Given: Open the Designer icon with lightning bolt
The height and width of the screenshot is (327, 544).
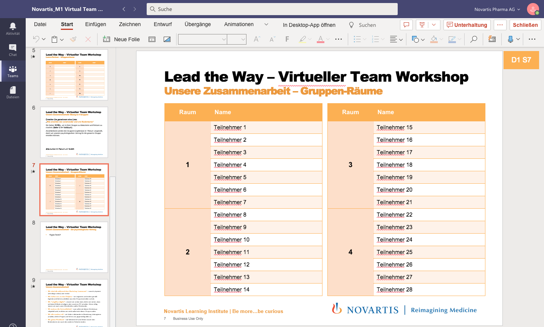Looking at the screenshot, I should pyautogui.click(x=492, y=39).
